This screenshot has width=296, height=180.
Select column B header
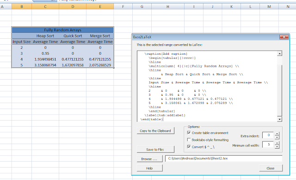[22, 6]
